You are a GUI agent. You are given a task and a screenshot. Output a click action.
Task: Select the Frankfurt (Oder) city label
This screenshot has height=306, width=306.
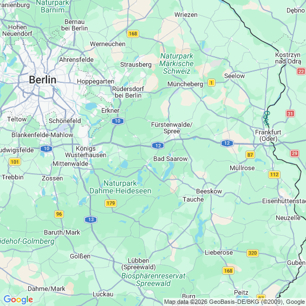[x=268, y=135]
